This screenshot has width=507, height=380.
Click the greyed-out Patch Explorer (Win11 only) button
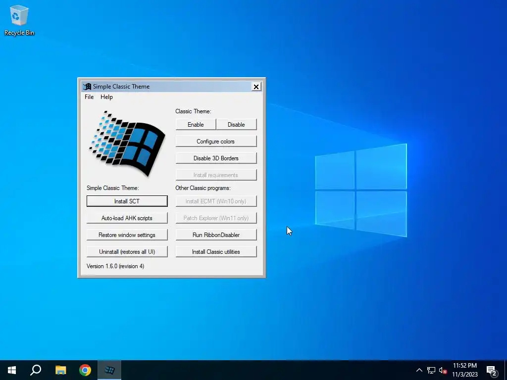pos(216,218)
